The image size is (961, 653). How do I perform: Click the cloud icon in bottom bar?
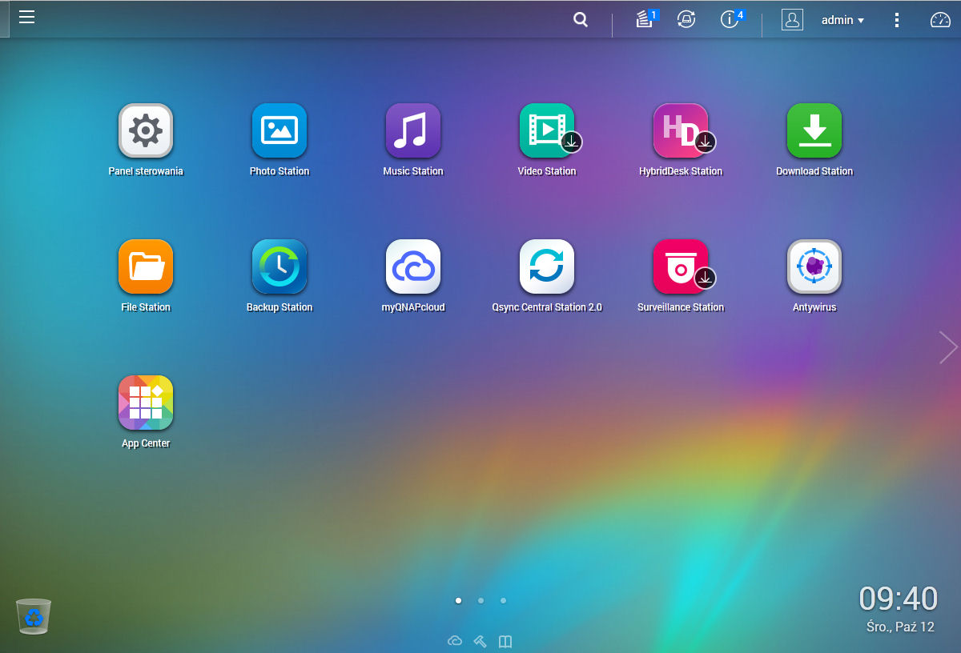(455, 641)
